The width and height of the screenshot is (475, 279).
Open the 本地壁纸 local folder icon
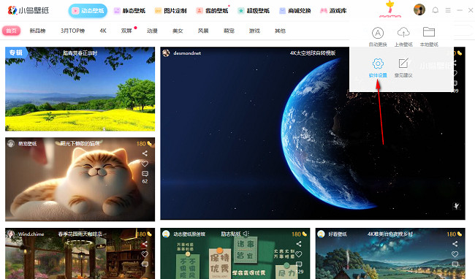[x=429, y=32]
